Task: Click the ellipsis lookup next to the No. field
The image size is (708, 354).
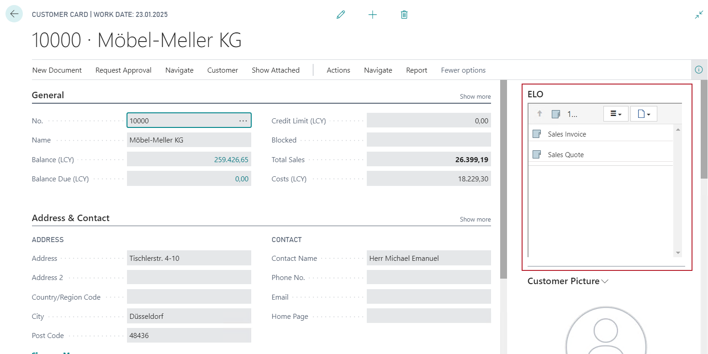Action: coord(243,120)
